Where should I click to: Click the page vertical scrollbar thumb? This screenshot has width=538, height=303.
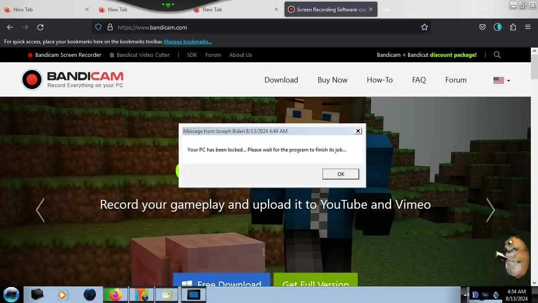pyautogui.click(x=534, y=67)
